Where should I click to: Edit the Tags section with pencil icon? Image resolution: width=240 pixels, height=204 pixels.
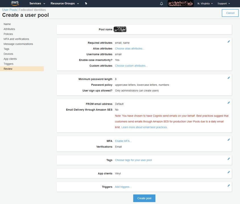[x=229, y=159]
